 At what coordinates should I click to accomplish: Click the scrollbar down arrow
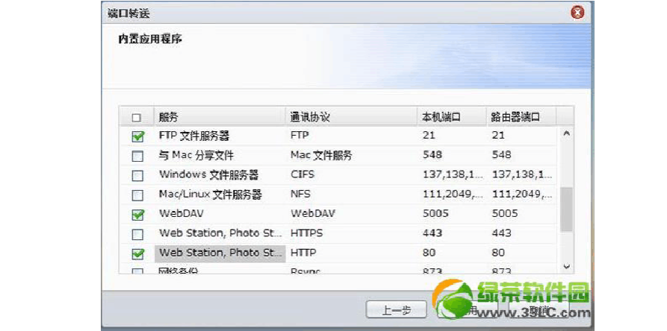[x=566, y=266]
